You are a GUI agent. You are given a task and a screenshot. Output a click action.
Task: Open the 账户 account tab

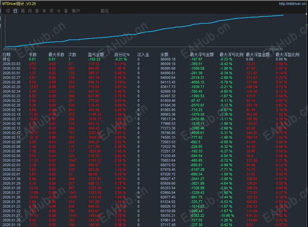pos(76,11)
